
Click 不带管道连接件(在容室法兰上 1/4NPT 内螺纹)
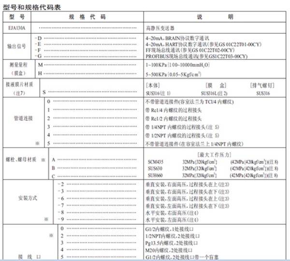(x=194, y=144)
